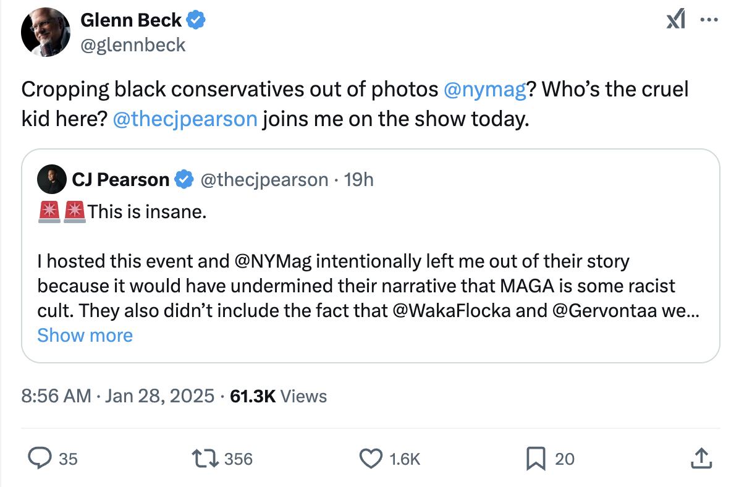The height and width of the screenshot is (487, 739).
Task: Open the CJ Pearson quoted author name
Action: coord(120,180)
